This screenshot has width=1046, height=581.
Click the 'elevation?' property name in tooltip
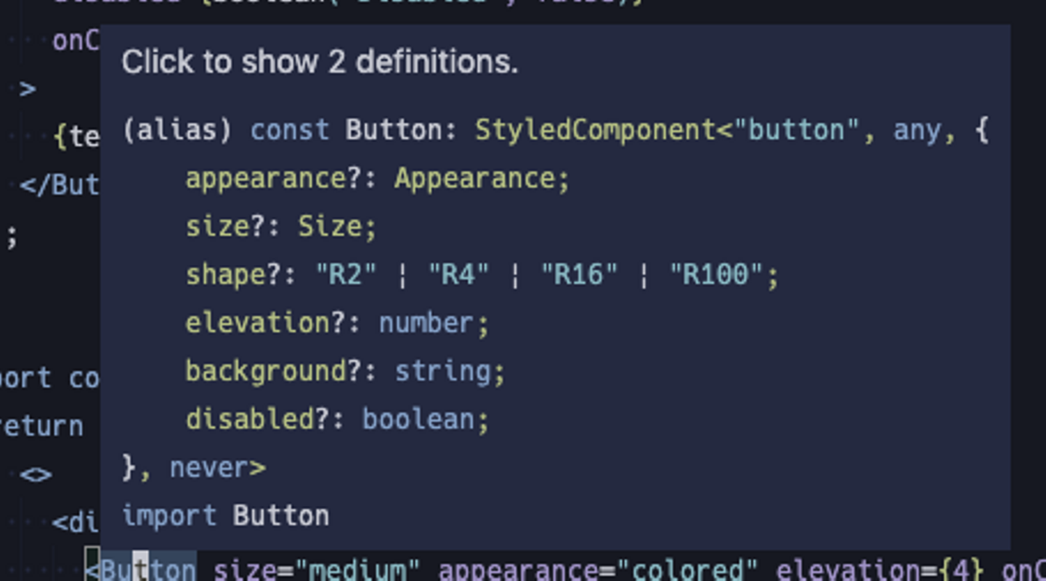[x=265, y=323]
